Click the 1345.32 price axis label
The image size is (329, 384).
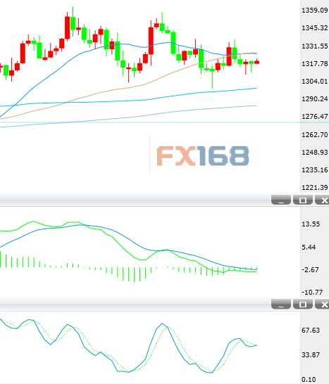point(315,28)
